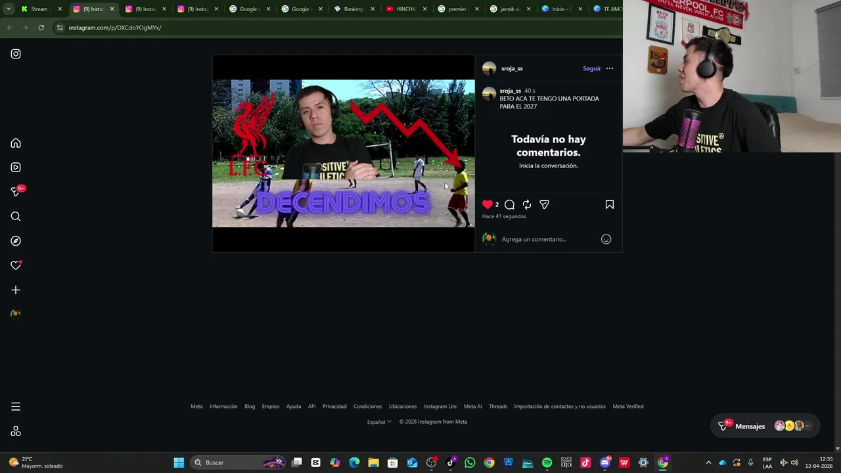Open the hamburger More menu in sidebar
Image resolution: width=841 pixels, height=473 pixels.
16,407
